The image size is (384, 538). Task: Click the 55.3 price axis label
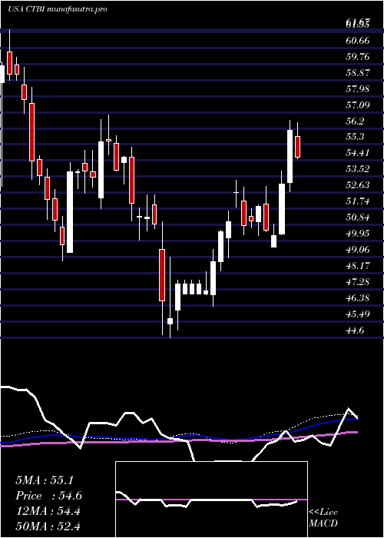click(355, 137)
